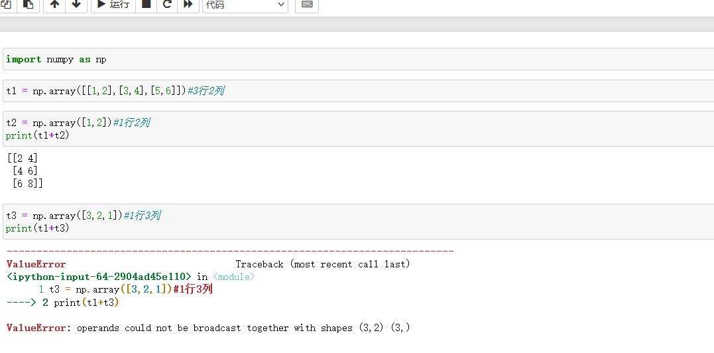Open the command palette keyboard icon
Screen dimensions: 714x353
[x=307, y=5]
